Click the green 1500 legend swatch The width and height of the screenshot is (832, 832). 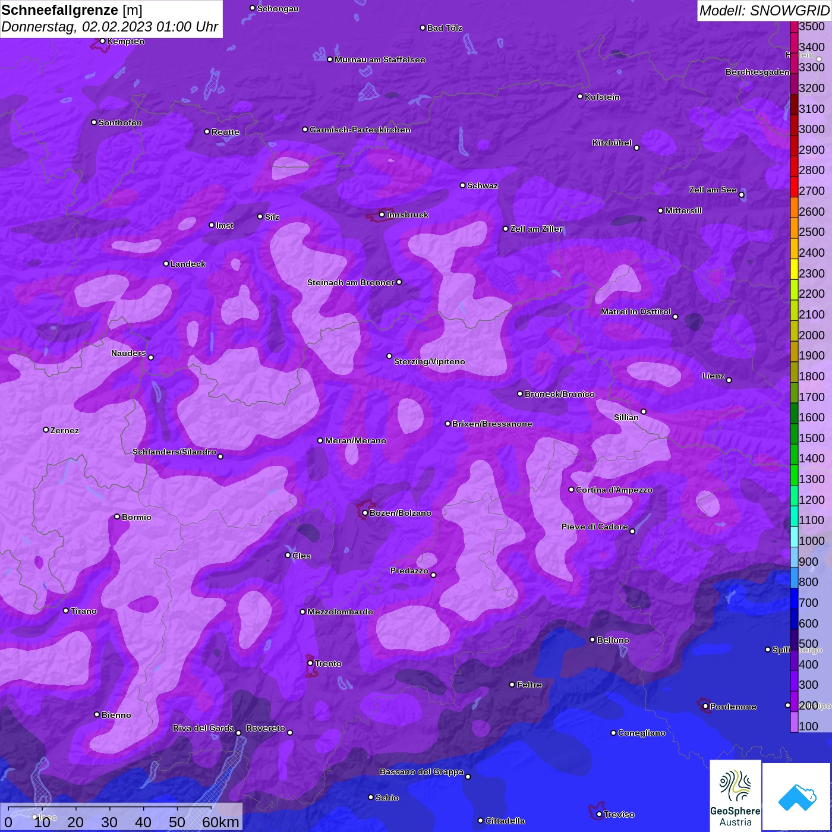794,438
